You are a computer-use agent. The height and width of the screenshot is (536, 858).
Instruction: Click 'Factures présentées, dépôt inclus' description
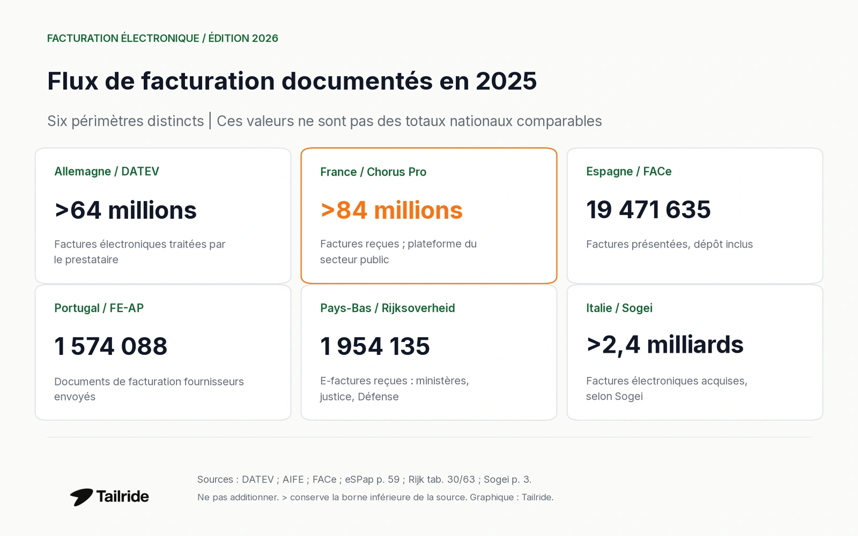click(x=669, y=244)
